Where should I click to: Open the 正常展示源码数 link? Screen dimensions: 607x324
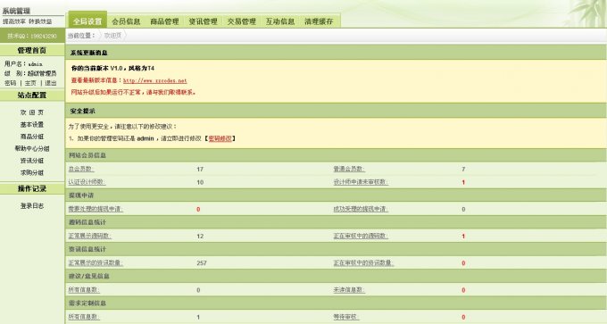tap(89, 236)
